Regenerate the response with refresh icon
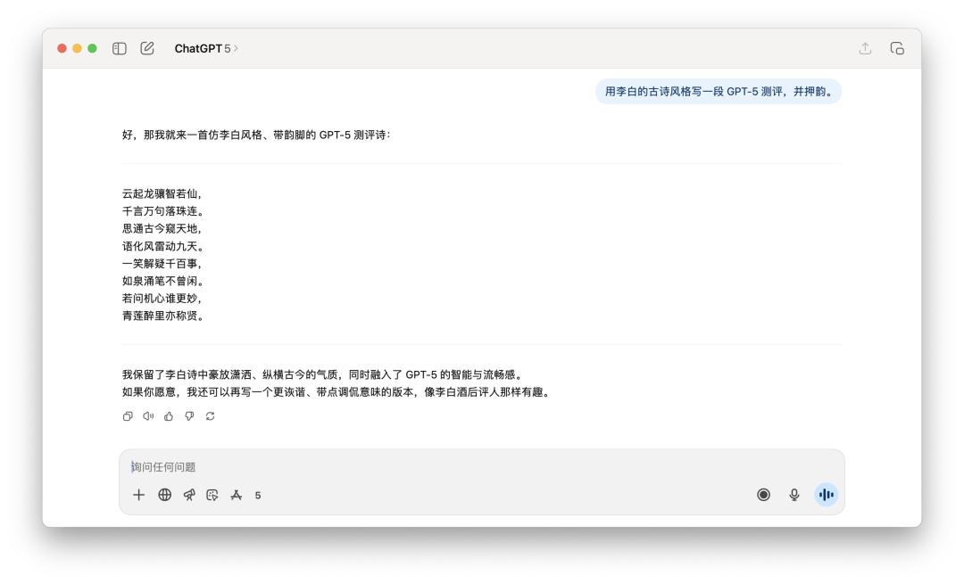964x583 pixels. click(x=211, y=416)
